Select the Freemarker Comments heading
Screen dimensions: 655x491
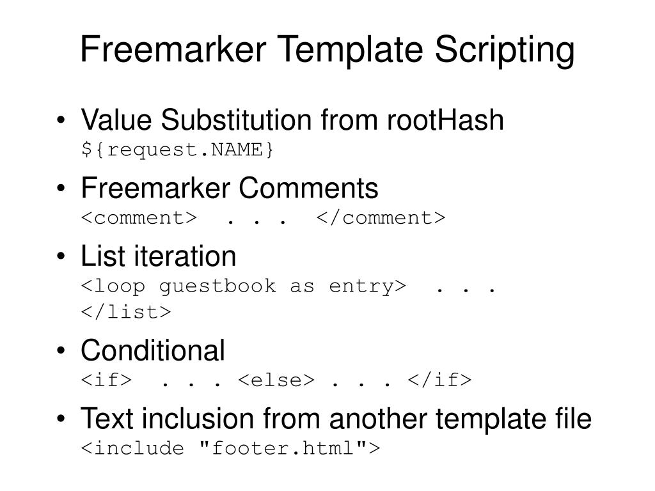[230, 188]
